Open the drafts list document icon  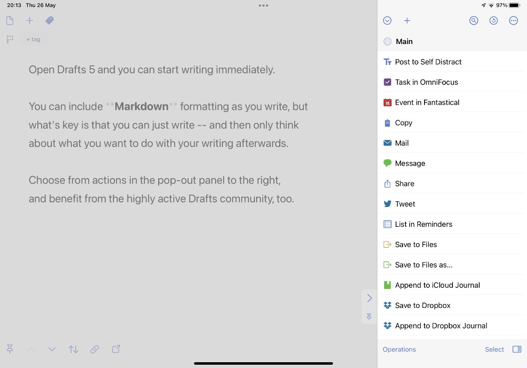[x=10, y=21]
